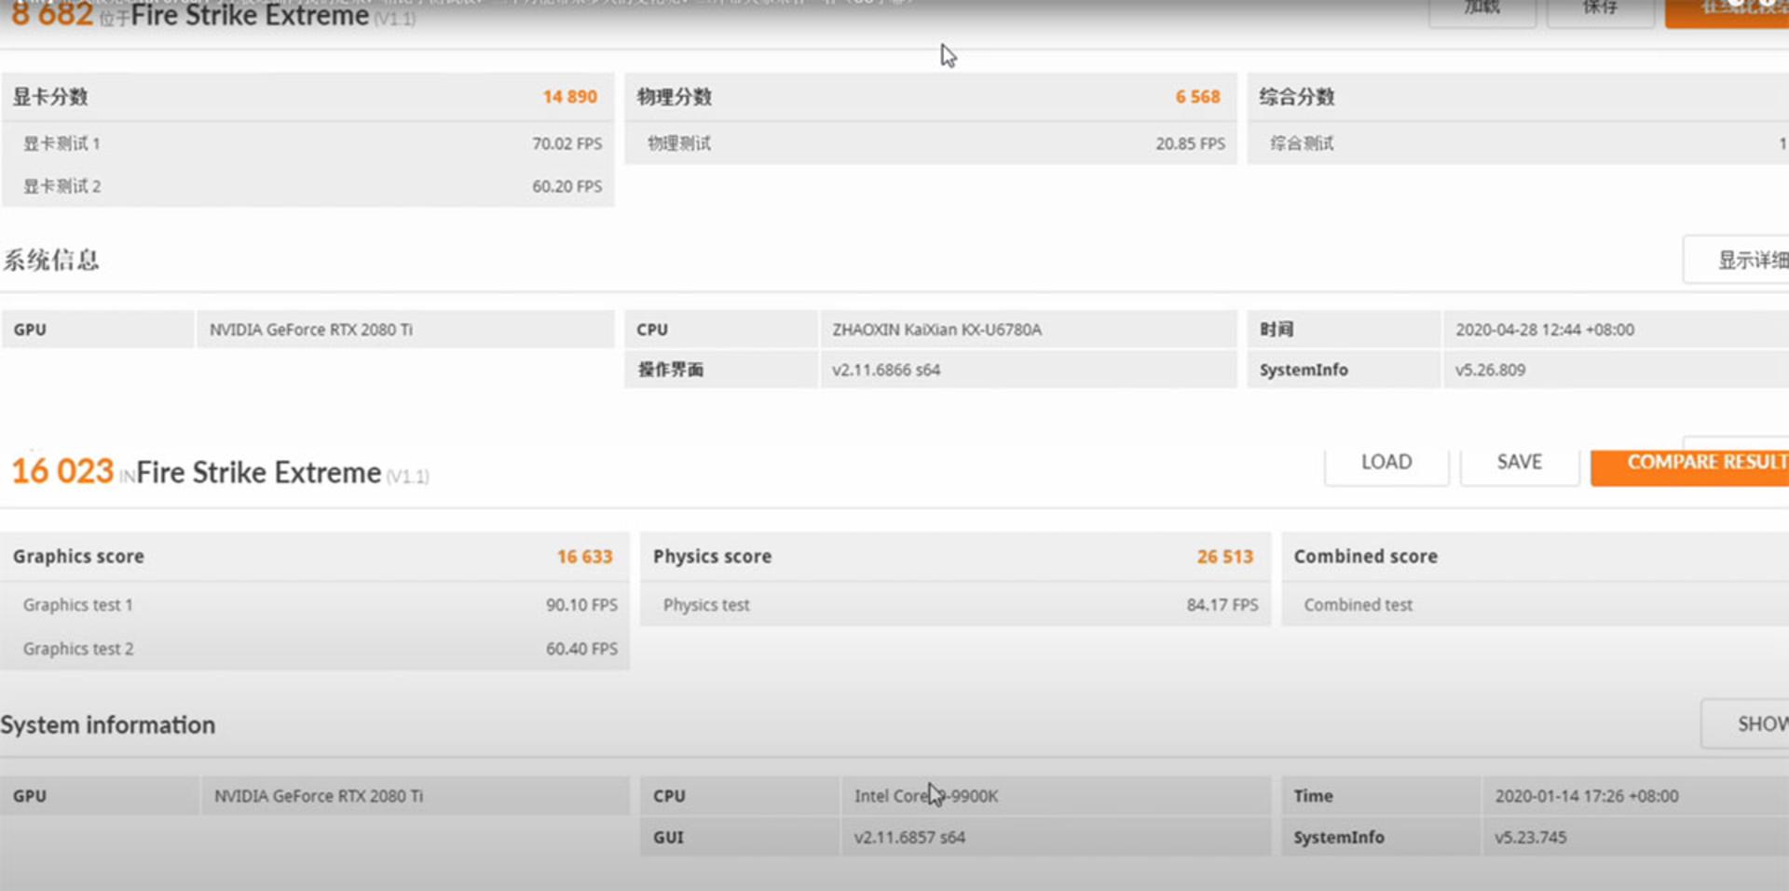Select the 综合分数 label
Screen dimensions: 1789x891
(1297, 97)
